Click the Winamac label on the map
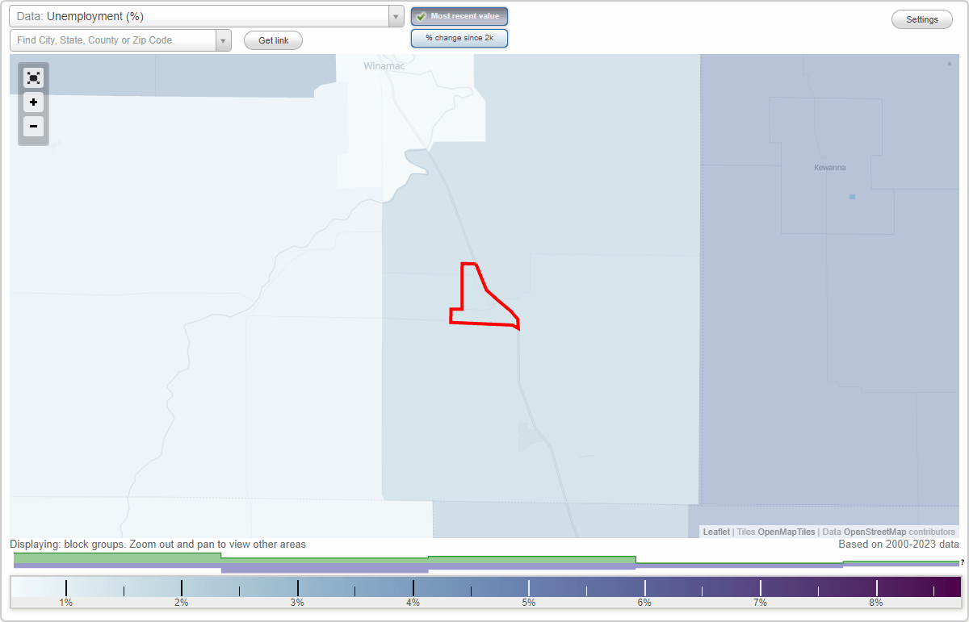Screen dimensions: 969x622 tap(383, 66)
